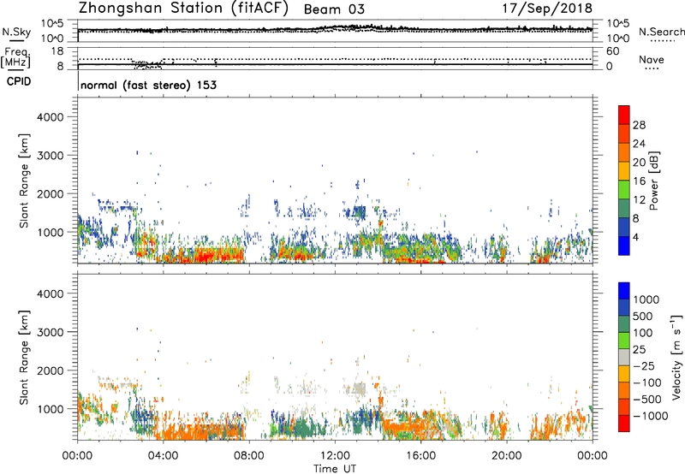Click the red bottom of the velocity colorbar
Viewport: 685px width, 474px height.
[624, 424]
